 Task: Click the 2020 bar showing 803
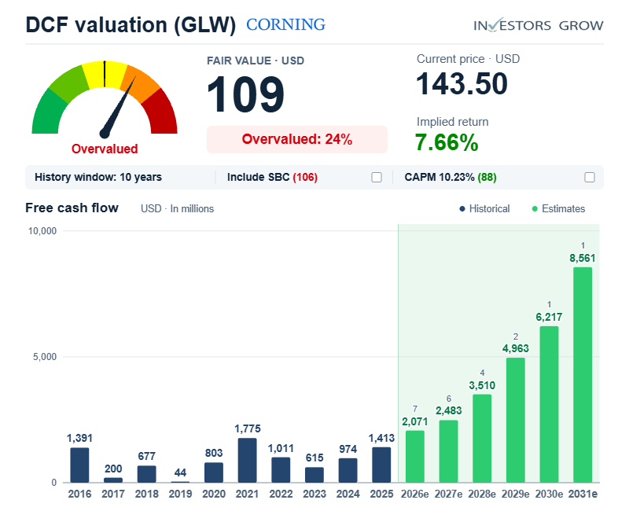[214, 472]
